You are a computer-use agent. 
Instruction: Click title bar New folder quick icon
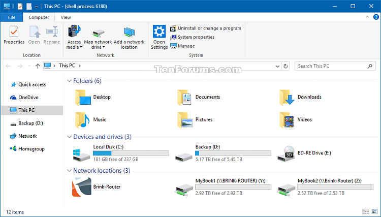click(x=29, y=6)
